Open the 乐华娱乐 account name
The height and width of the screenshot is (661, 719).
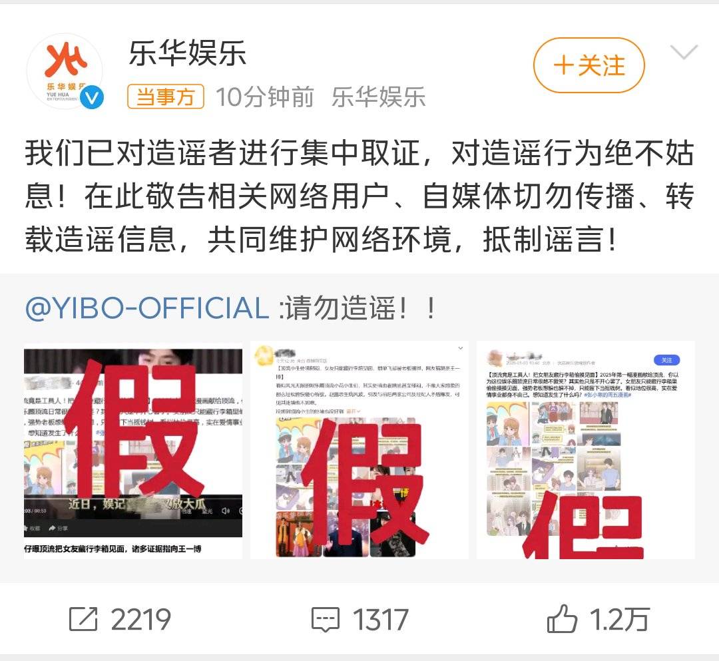click(187, 54)
